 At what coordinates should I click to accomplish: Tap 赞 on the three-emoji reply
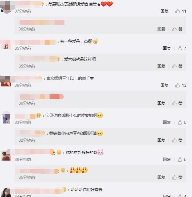click(177, 177)
